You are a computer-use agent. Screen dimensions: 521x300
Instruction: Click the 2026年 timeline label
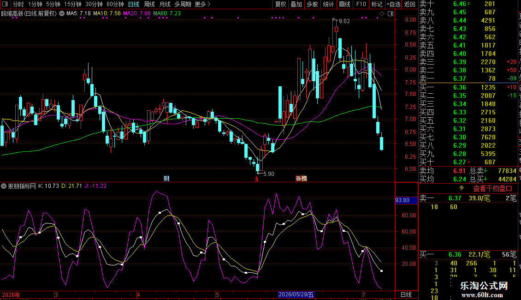(x=11, y=294)
